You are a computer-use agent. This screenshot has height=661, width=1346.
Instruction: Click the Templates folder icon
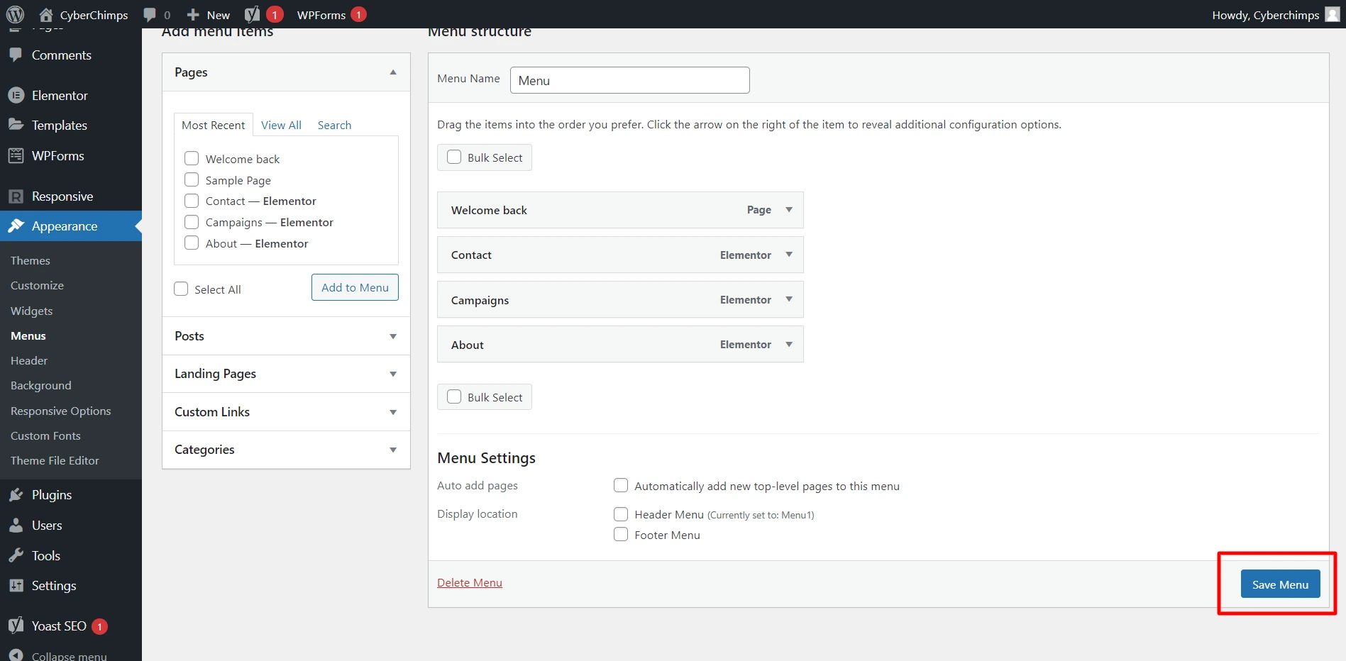pos(16,125)
